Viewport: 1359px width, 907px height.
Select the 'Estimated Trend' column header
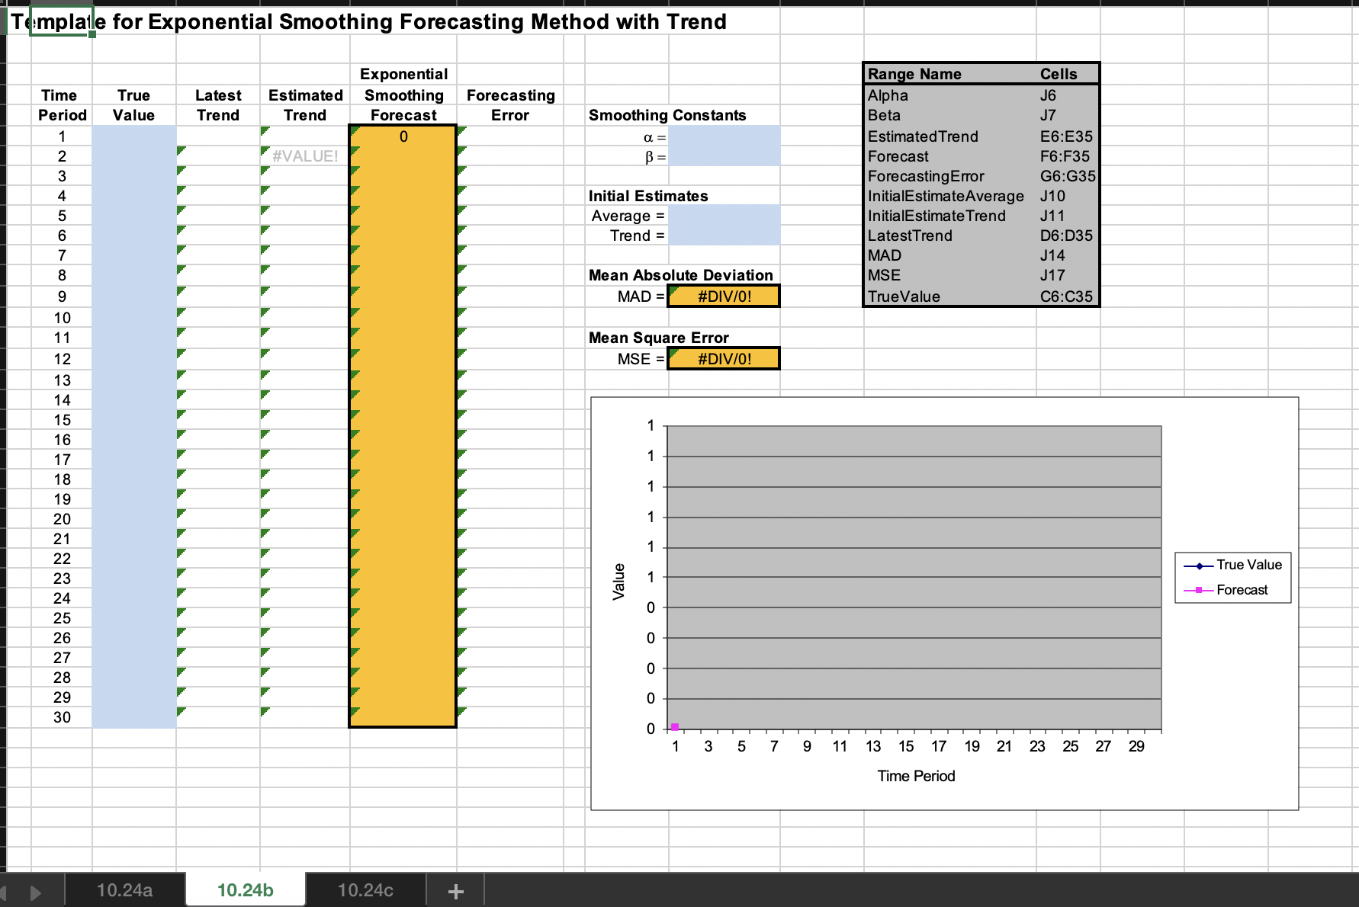pos(305,105)
